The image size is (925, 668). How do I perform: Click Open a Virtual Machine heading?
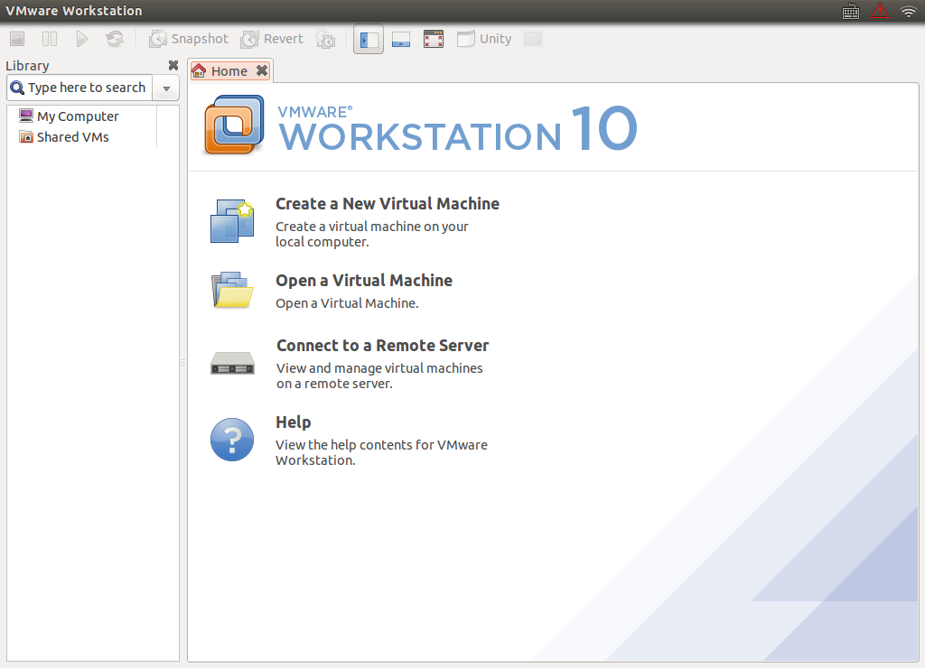[x=364, y=280]
